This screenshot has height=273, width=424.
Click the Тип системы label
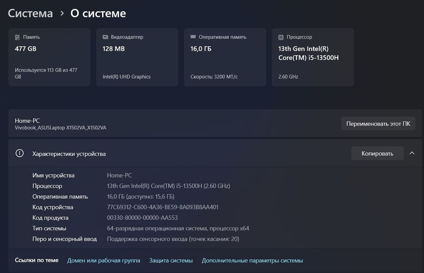(49, 228)
